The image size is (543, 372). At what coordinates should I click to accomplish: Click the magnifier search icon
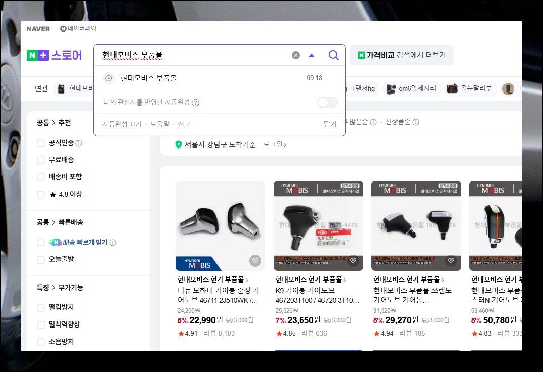pos(333,55)
